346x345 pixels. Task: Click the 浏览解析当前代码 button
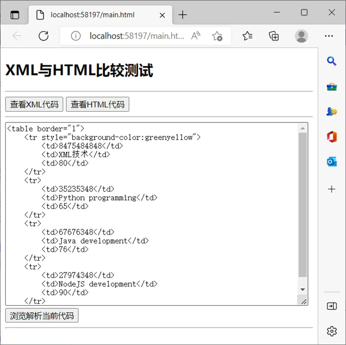coord(42,315)
